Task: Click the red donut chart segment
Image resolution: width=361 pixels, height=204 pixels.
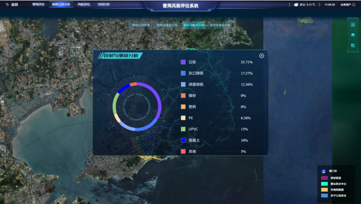Action: pos(133,84)
